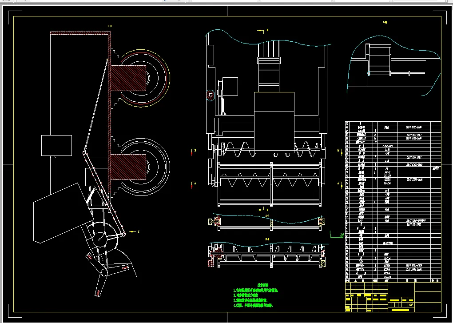Click the green surface roughness symbol
Screen dimensions: 453x323
click(x=337, y=235)
